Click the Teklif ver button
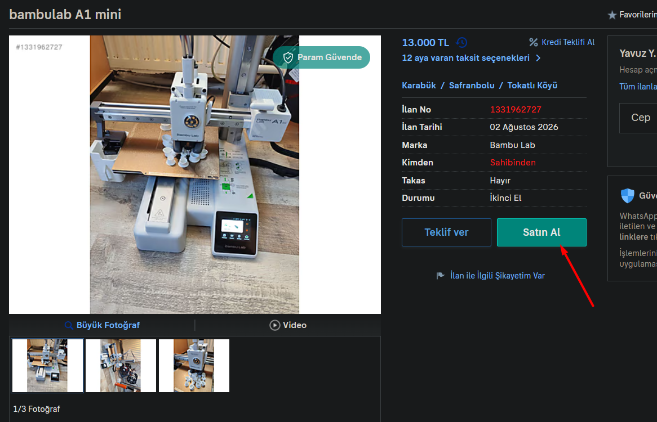 (446, 232)
